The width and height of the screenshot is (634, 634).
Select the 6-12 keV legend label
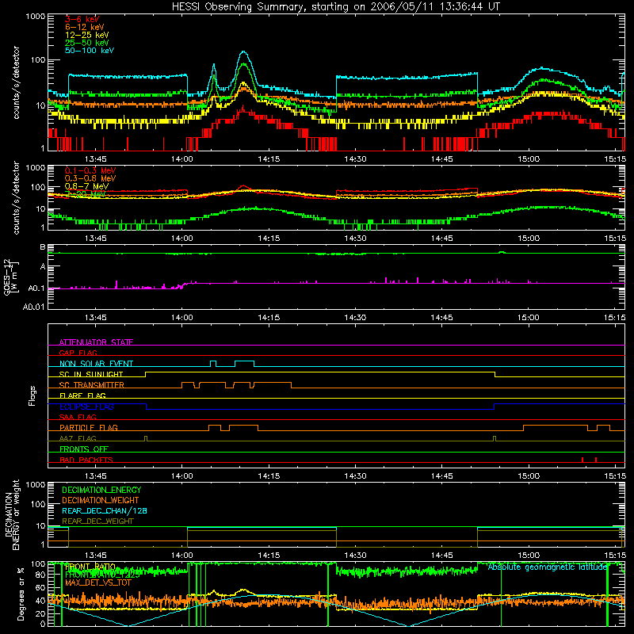[85, 27]
